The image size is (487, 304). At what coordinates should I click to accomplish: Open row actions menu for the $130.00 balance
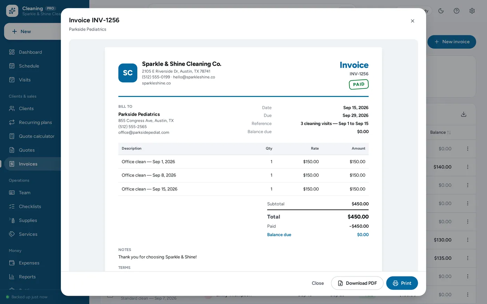tap(468, 240)
